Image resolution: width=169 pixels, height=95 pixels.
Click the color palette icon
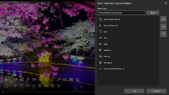[46, 79]
